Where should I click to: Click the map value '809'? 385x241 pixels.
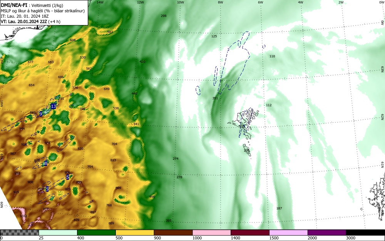tap(111, 223)
